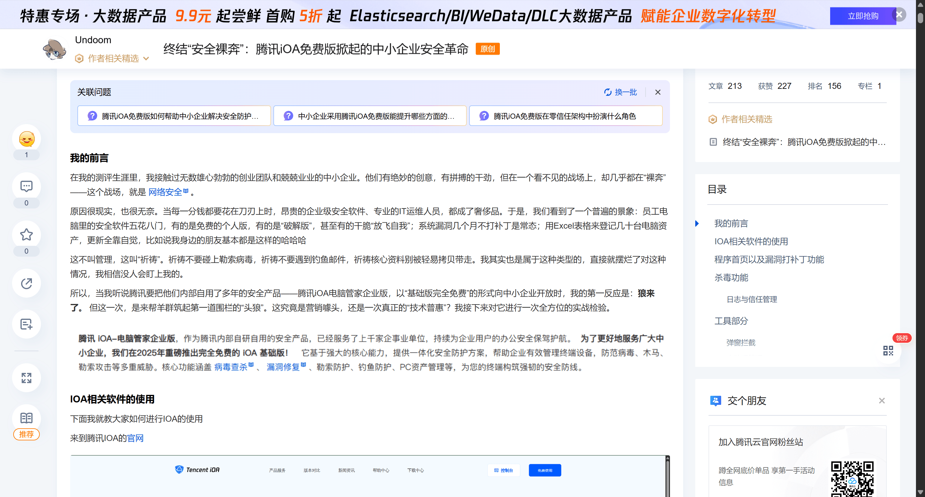Click the 立即抢购 banner button
The width and height of the screenshot is (925, 497).
point(862,16)
